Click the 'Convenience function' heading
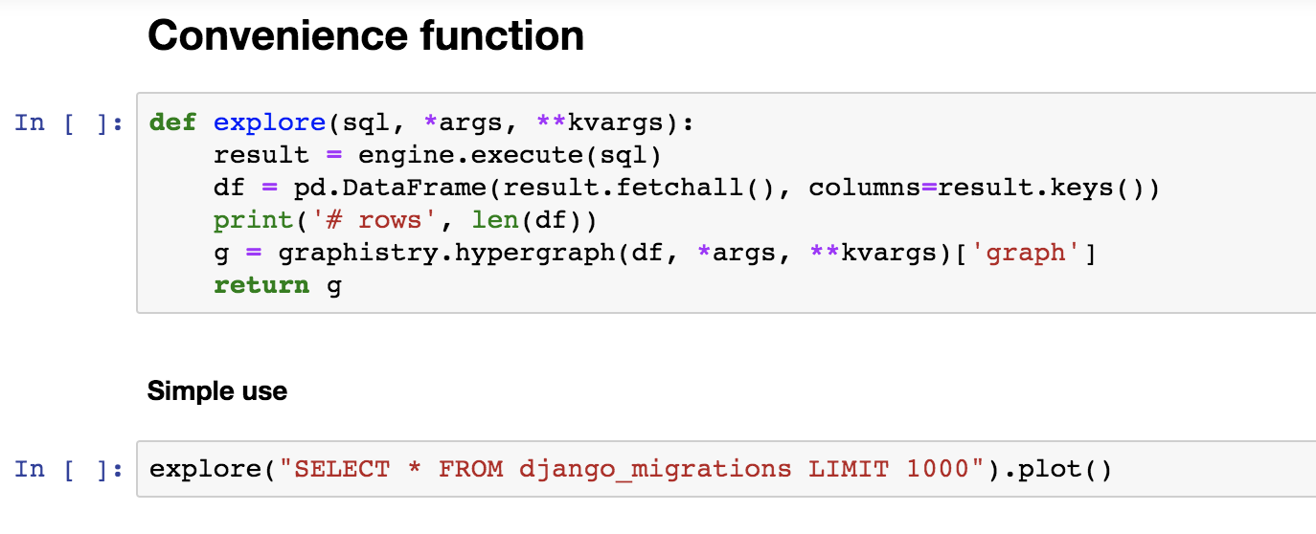Viewport: 1316px width, 534px height. click(x=366, y=35)
